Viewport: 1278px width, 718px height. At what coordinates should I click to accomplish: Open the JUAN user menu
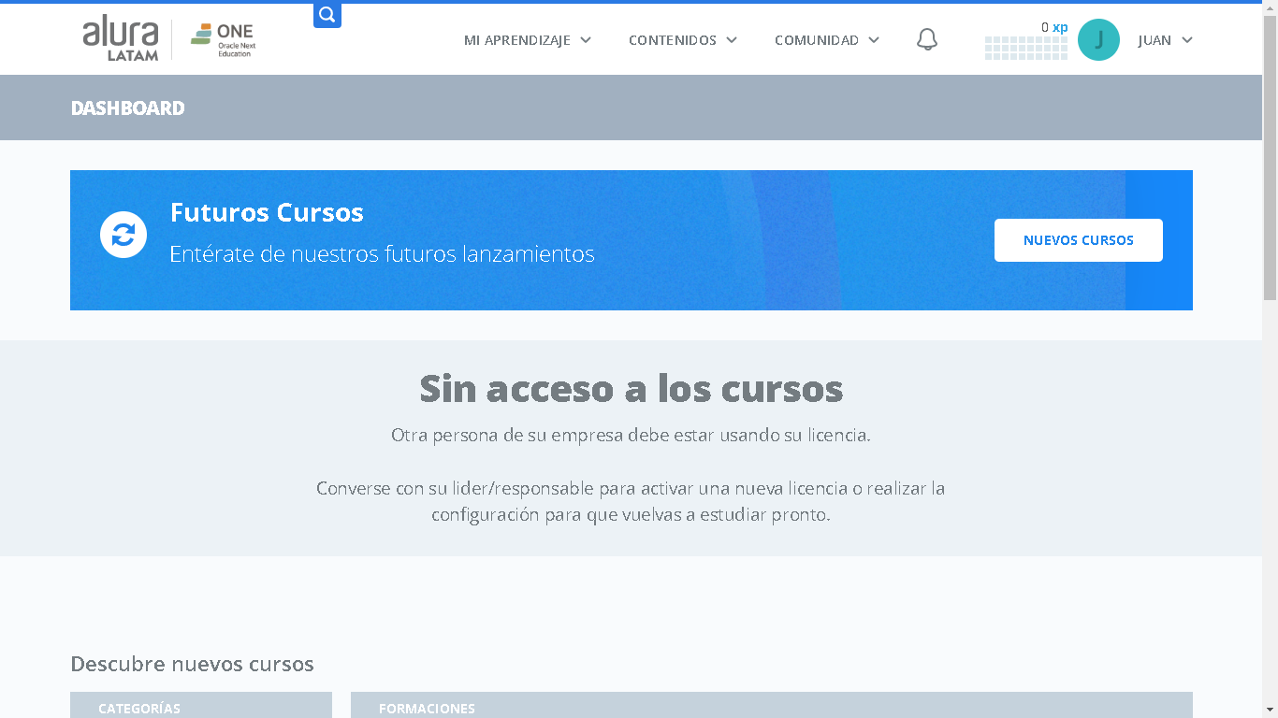1166,40
